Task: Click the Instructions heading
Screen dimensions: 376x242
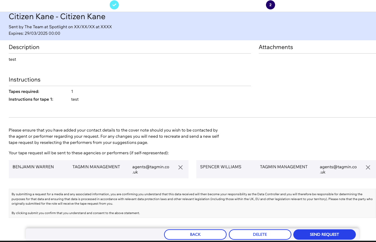Action: (x=24, y=80)
